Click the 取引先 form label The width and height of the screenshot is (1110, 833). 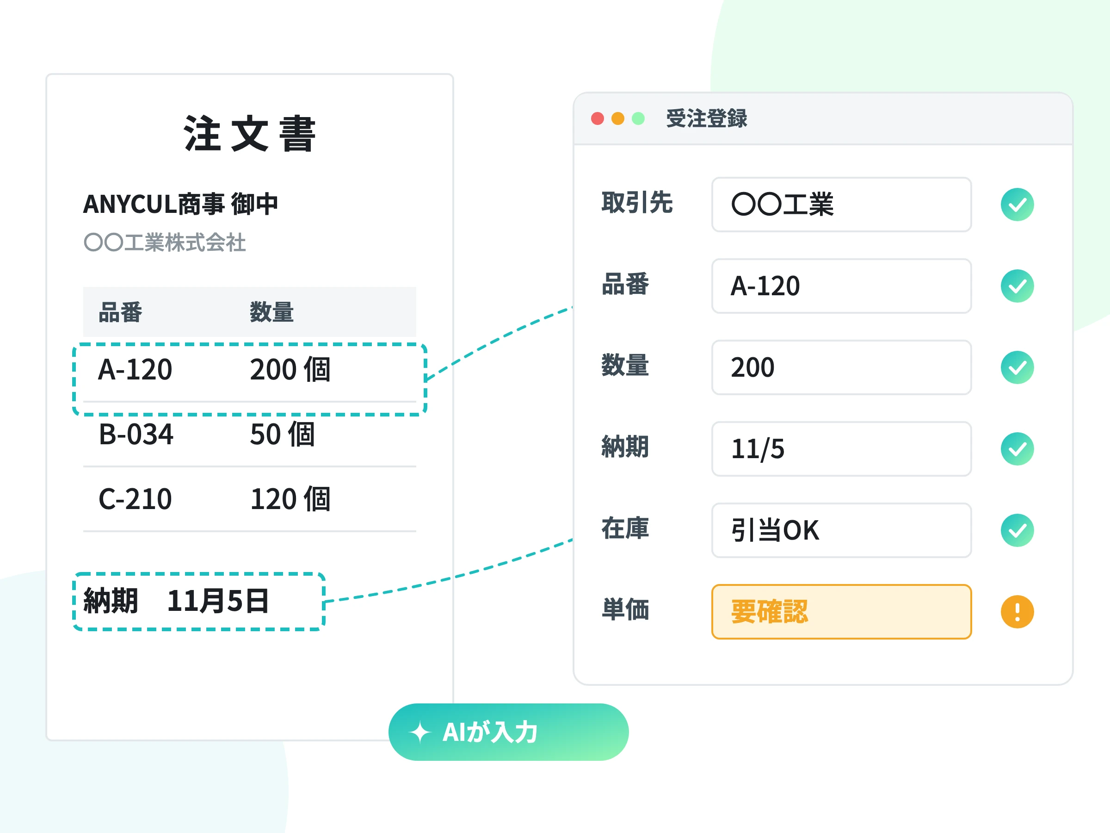tap(637, 202)
